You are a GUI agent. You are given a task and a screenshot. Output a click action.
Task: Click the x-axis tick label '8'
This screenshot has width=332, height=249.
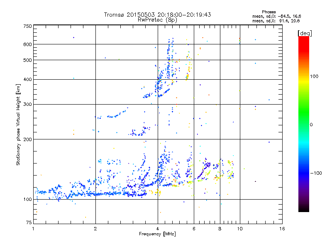pos(220,229)
